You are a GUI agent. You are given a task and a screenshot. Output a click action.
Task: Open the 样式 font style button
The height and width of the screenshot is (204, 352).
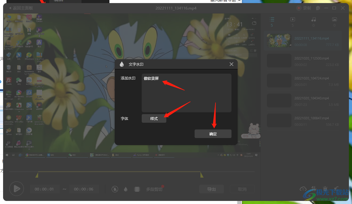pyautogui.click(x=154, y=118)
